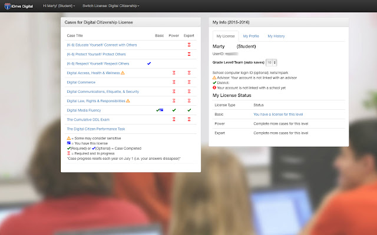
Task: Click red alert icon beside school notice
Action: (x=214, y=88)
